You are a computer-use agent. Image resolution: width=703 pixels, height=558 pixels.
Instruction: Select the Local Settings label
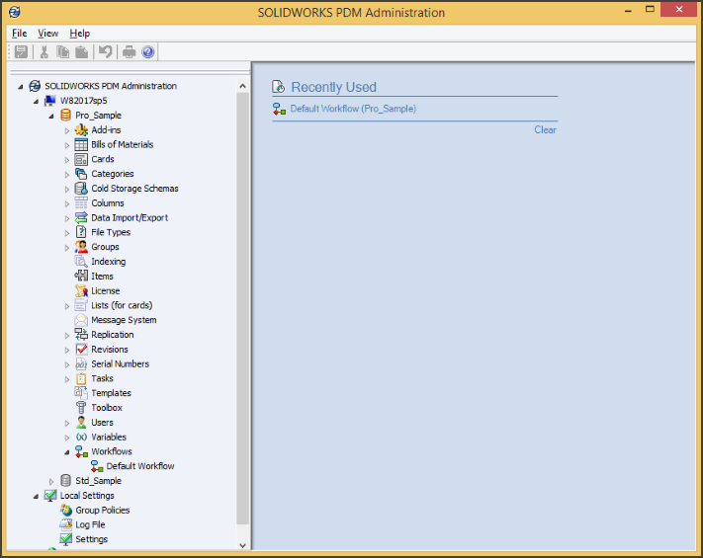pos(87,496)
